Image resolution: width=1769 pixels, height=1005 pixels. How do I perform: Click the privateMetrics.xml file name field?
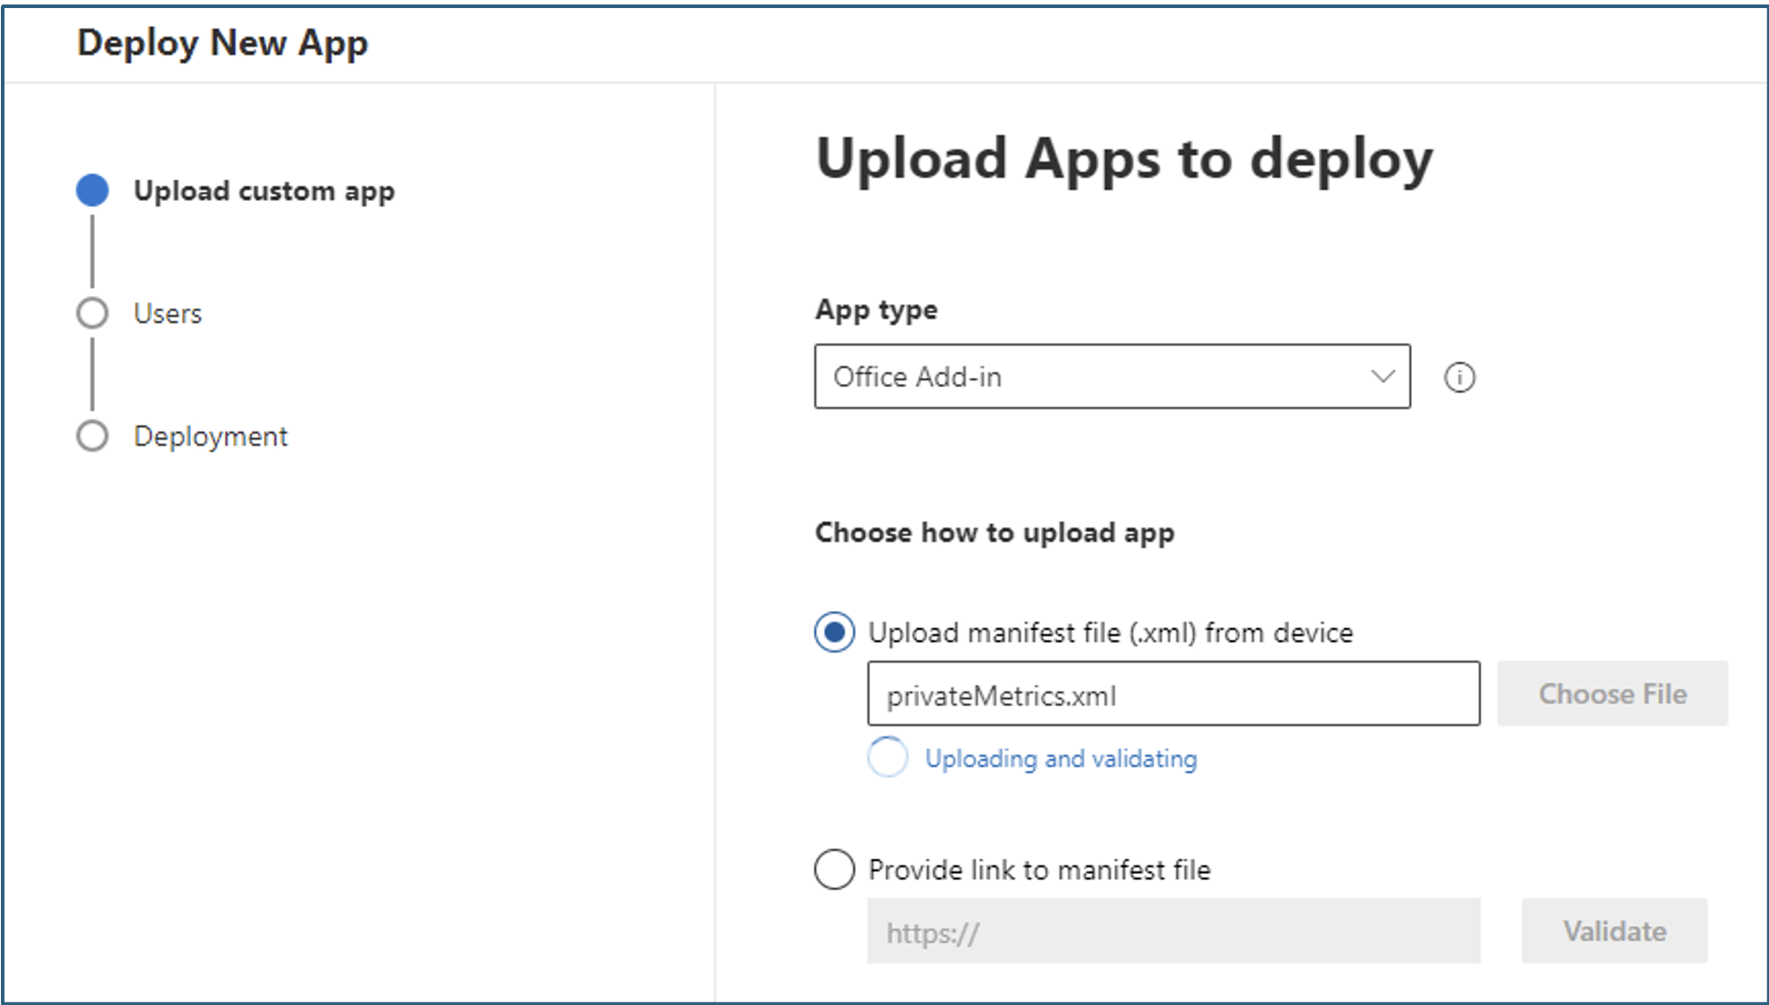[1172, 695]
